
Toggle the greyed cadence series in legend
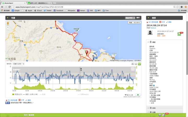point(43,94)
